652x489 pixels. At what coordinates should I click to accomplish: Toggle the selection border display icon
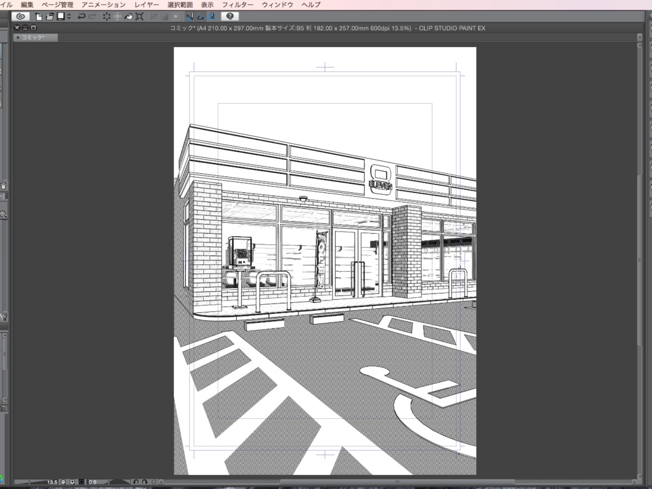(x=176, y=17)
